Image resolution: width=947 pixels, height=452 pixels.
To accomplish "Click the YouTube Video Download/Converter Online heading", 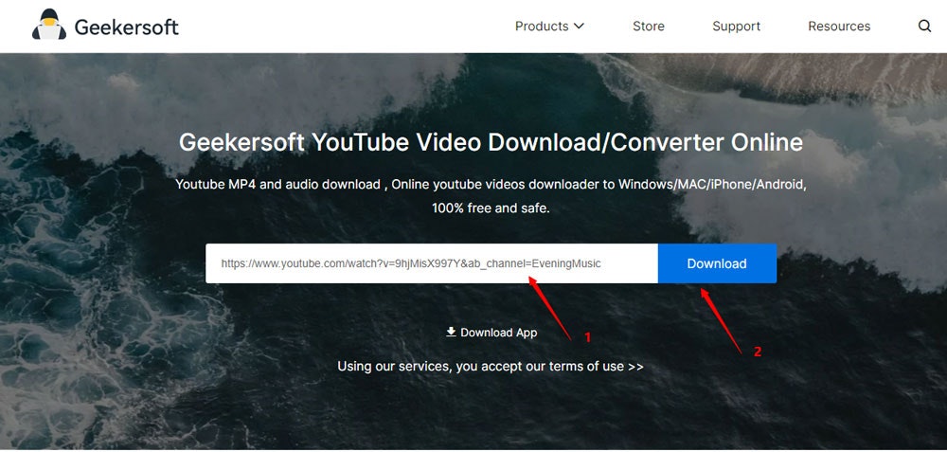I will point(491,142).
